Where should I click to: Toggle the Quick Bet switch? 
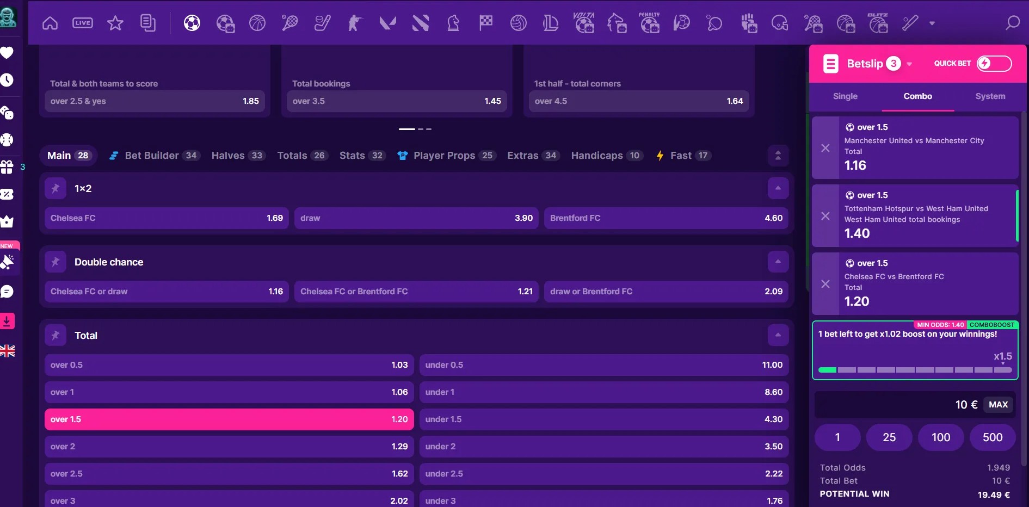tap(994, 64)
